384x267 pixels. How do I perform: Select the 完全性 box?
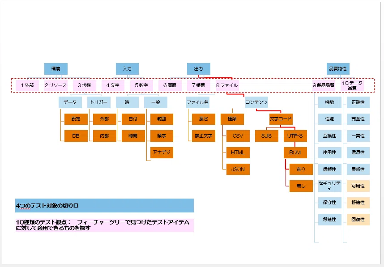(358, 119)
